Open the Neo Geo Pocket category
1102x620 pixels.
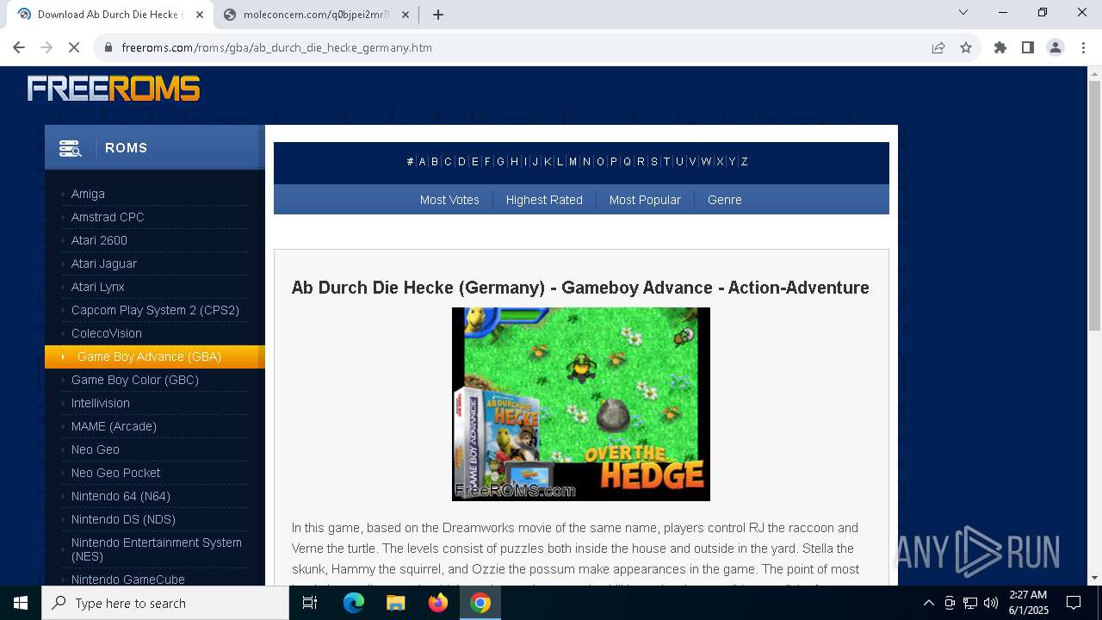(116, 473)
